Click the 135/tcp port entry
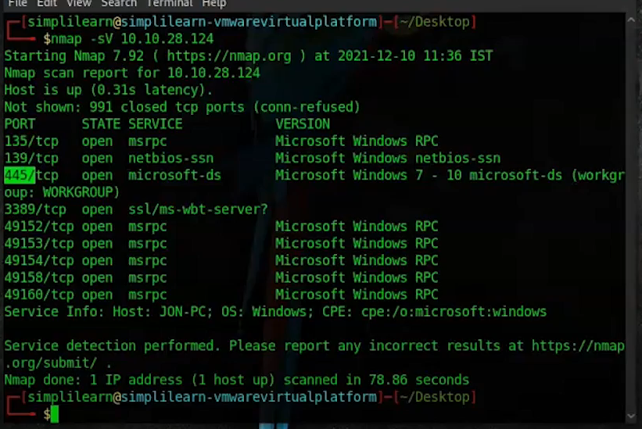The height and width of the screenshot is (429, 642). 31,141
